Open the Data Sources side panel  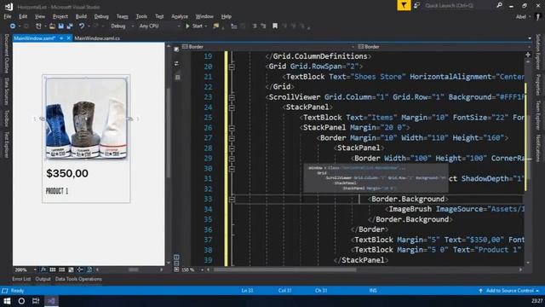[6, 91]
